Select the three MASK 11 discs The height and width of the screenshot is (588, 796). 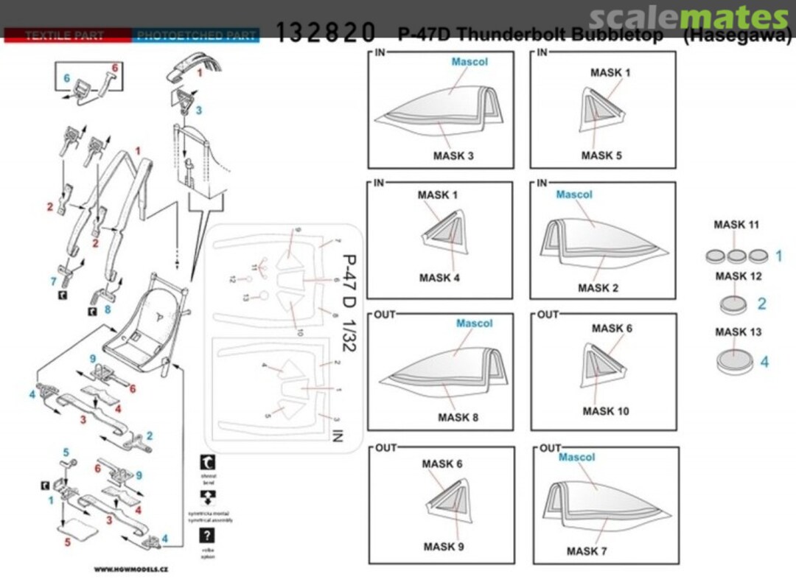pyautogui.click(x=734, y=256)
